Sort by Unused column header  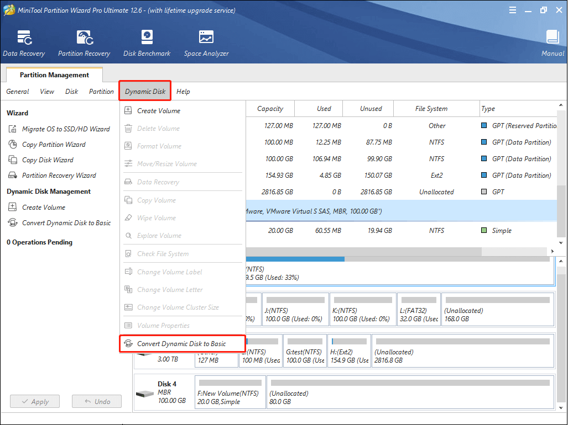368,108
